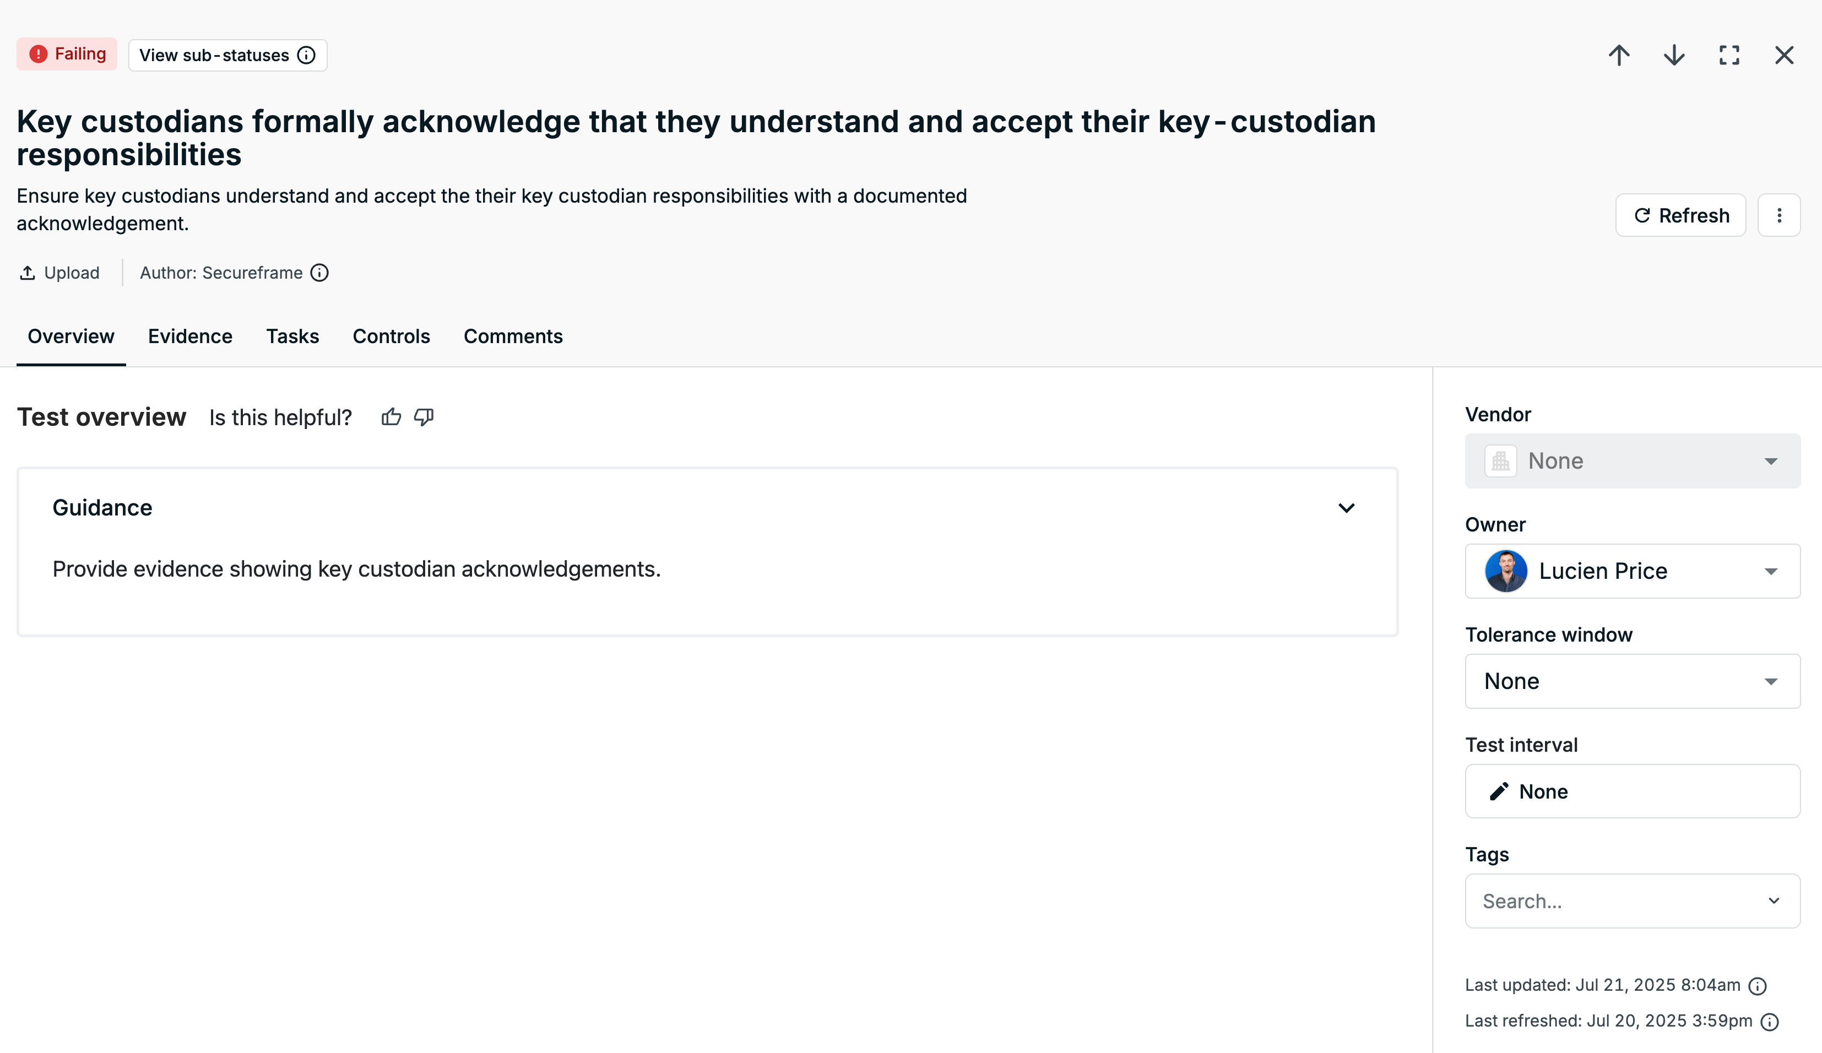Open the three-dot more options menu

pyautogui.click(x=1778, y=215)
